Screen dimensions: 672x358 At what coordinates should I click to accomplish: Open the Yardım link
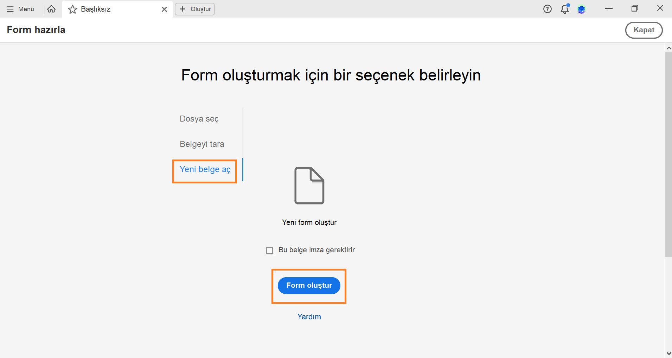309,317
